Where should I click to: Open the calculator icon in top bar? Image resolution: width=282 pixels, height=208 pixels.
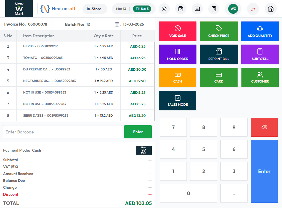tap(214, 9)
